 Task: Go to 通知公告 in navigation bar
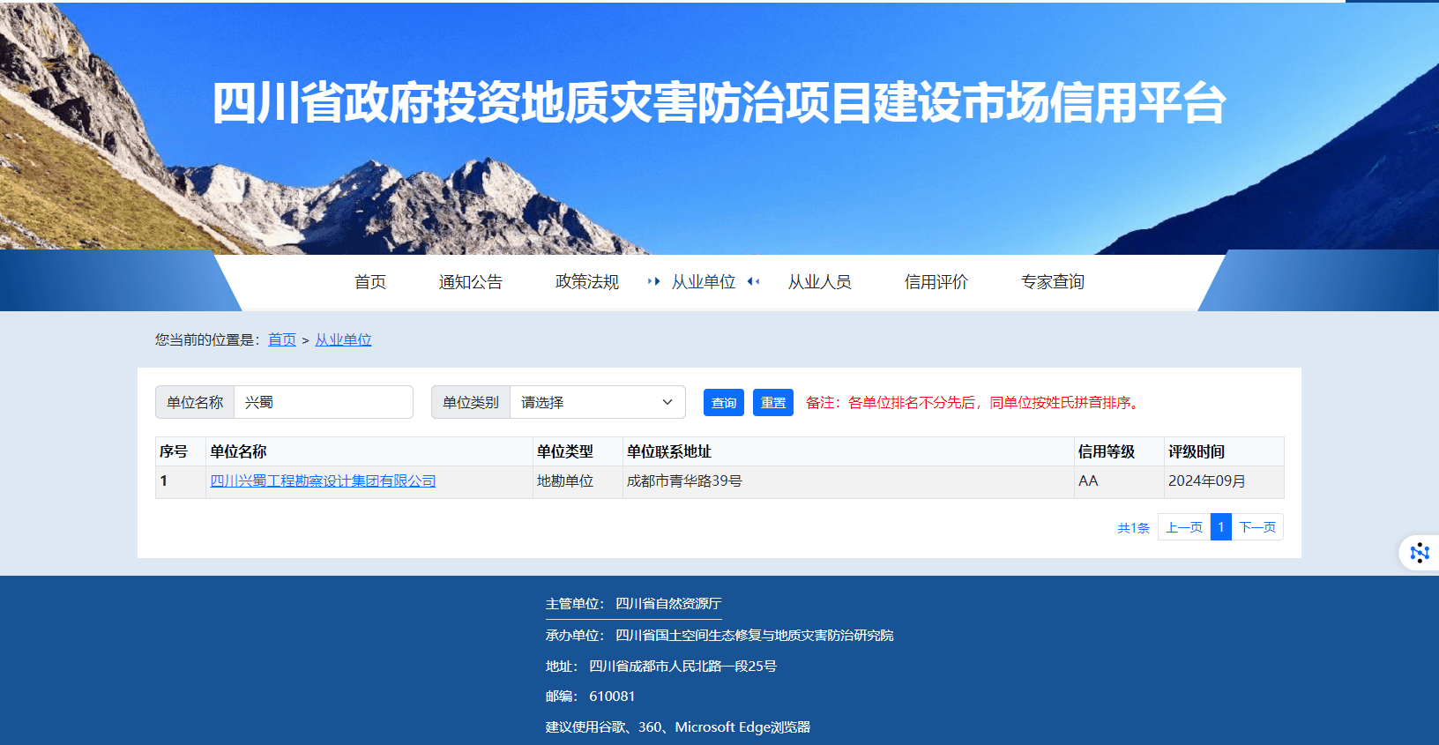click(x=470, y=282)
